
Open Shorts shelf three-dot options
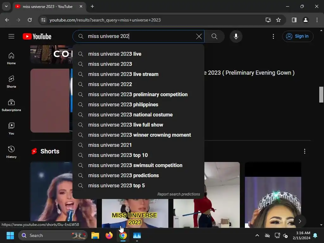(x=304, y=151)
